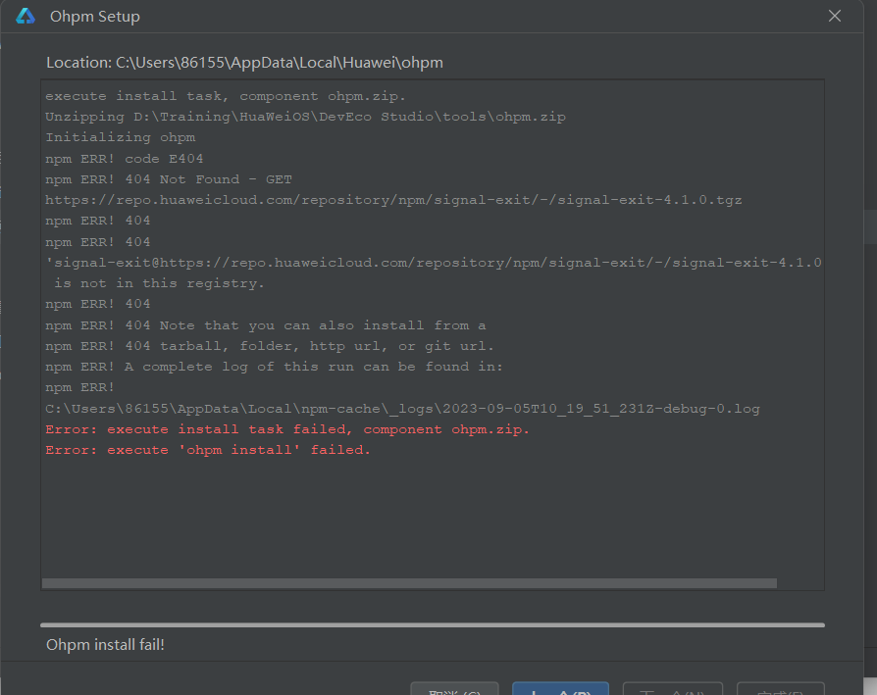Click 'execute install task, component ohpm.zip.' line
The height and width of the screenshot is (695, 877).
pyautogui.click(x=226, y=96)
